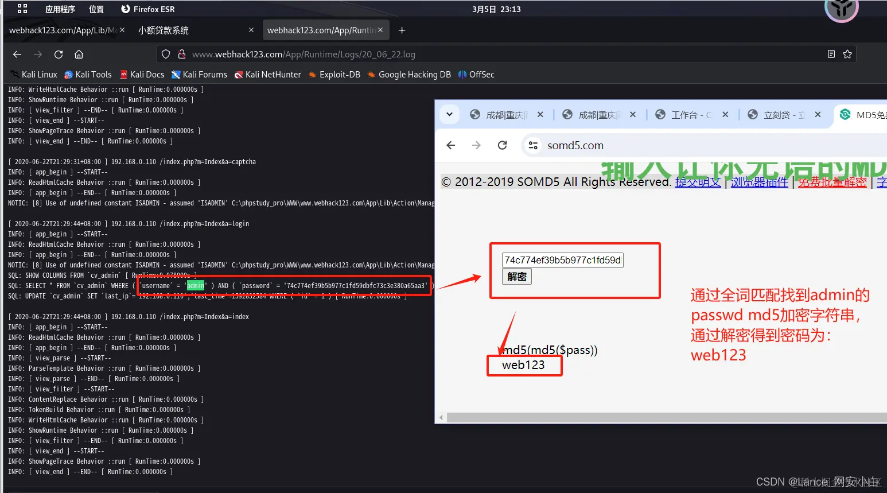
Task: Click the tracking protection shield icon
Action: coord(166,54)
